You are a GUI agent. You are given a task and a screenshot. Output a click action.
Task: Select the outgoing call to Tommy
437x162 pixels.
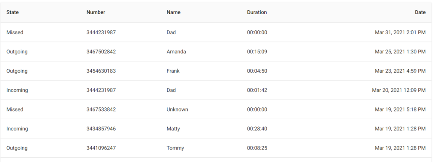(216, 148)
